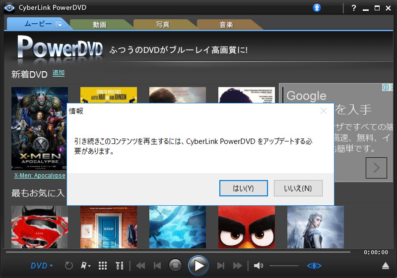The width and height of the screenshot is (397, 278).
Task: Open the grid menu icon
Action: click(x=103, y=266)
